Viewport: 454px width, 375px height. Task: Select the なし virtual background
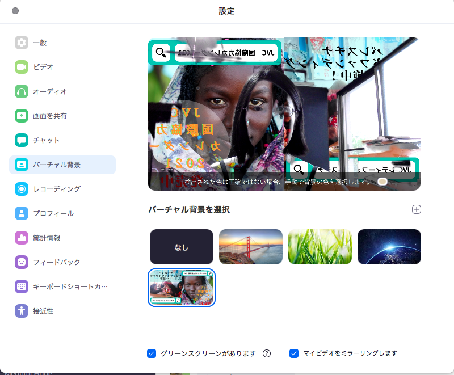coord(181,247)
